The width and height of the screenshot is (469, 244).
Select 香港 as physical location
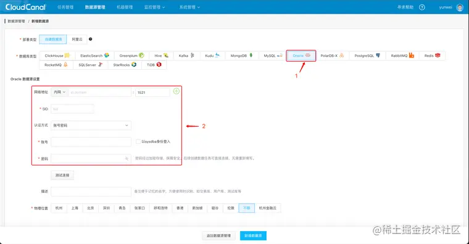pyautogui.click(x=180, y=208)
